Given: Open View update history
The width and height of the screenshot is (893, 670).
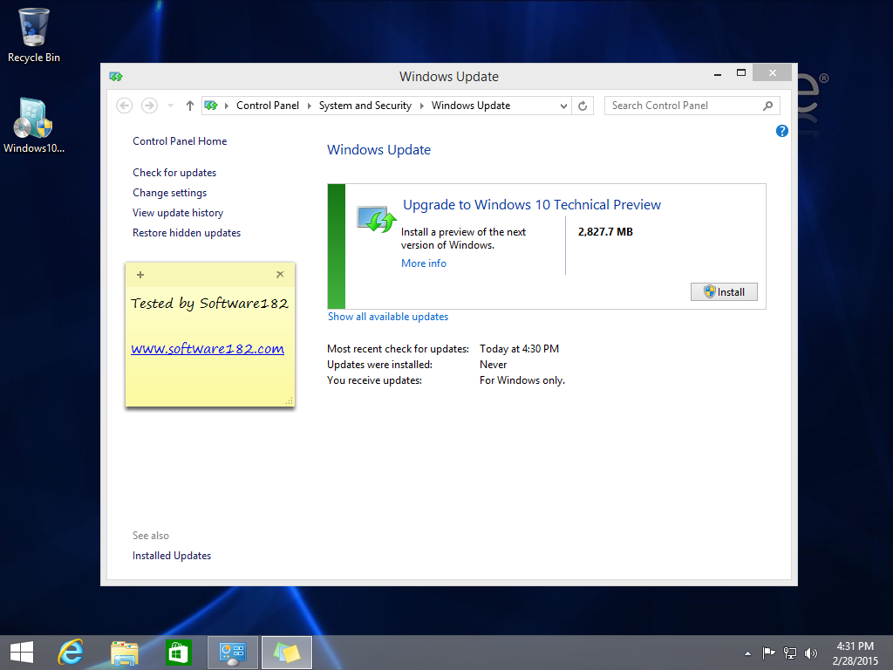Looking at the screenshot, I should (x=178, y=213).
